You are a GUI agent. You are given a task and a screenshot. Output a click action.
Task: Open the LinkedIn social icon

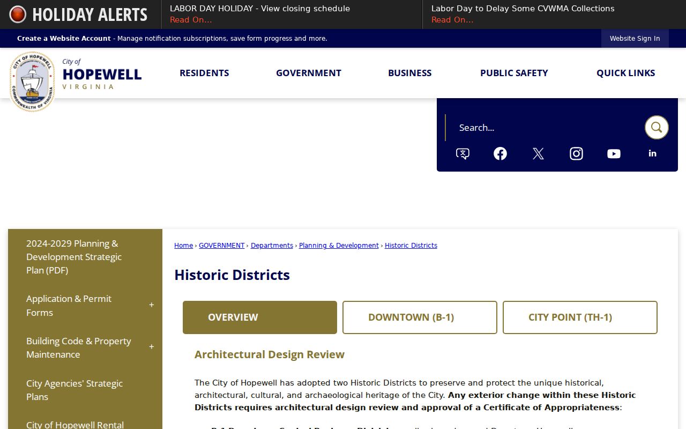(x=652, y=153)
